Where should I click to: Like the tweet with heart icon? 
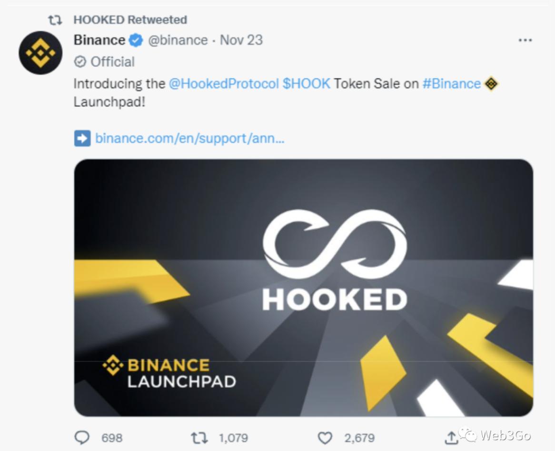[325, 437]
